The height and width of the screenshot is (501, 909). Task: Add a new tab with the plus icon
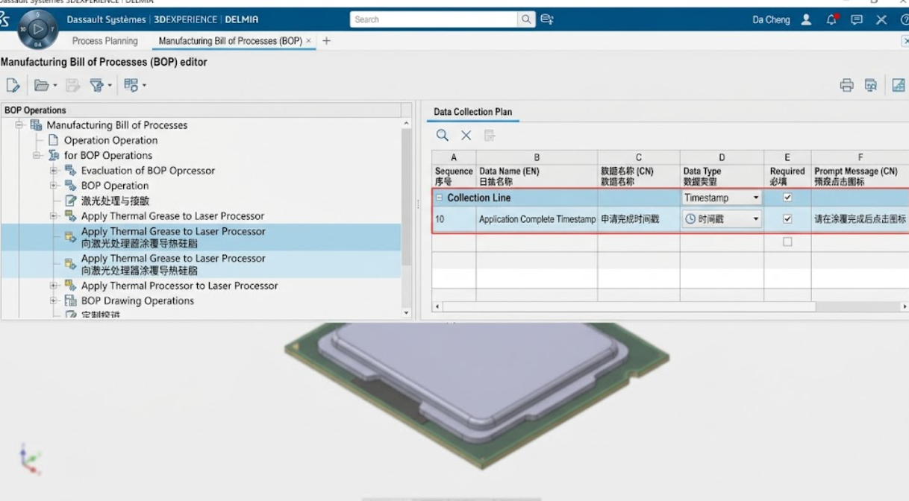pos(326,41)
